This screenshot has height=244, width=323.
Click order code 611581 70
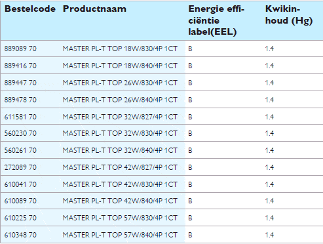pos(20,117)
